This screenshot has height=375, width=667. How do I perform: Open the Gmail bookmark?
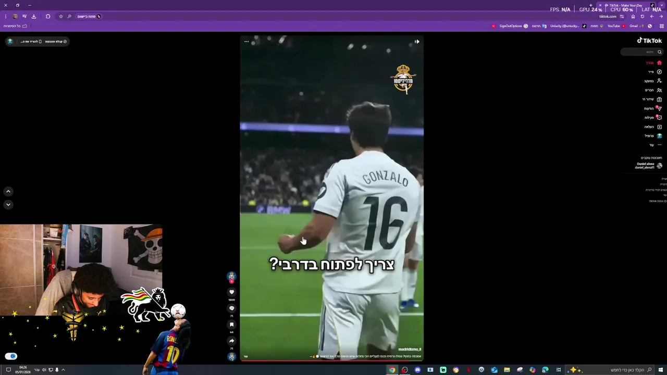pos(636,26)
